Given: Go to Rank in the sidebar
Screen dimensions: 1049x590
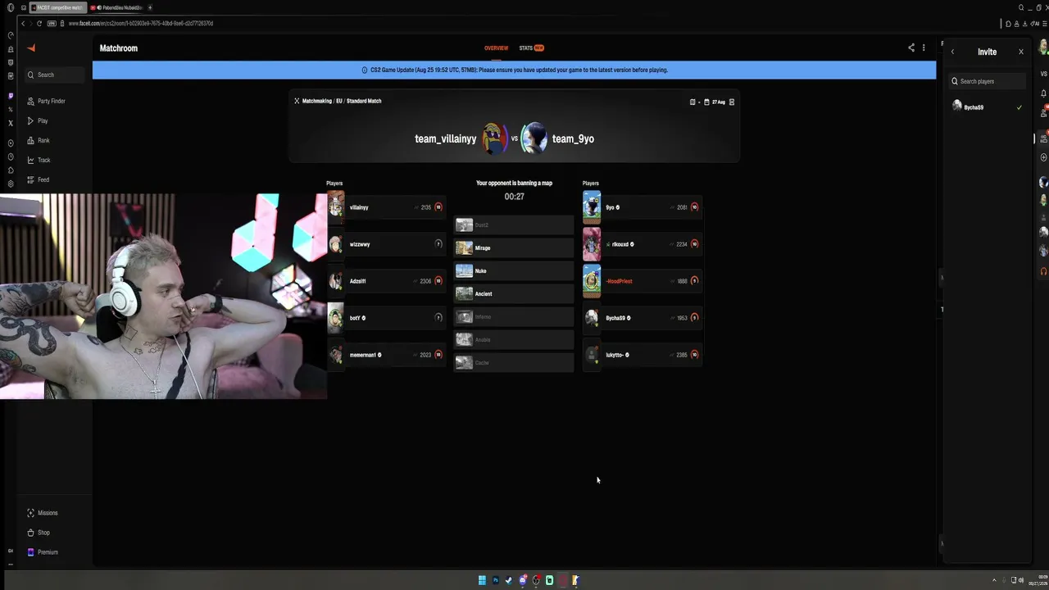Looking at the screenshot, I should [x=39, y=140].
